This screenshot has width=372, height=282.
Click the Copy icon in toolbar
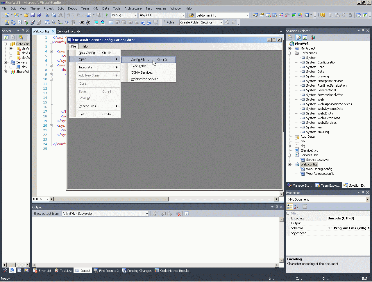(x=54, y=15)
